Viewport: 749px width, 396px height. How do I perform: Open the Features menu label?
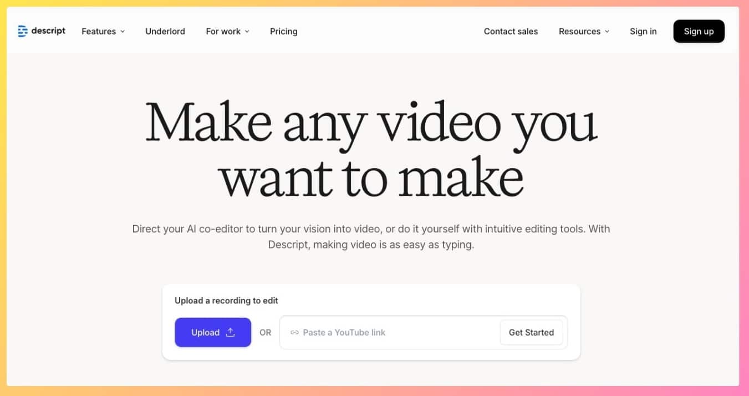[99, 32]
